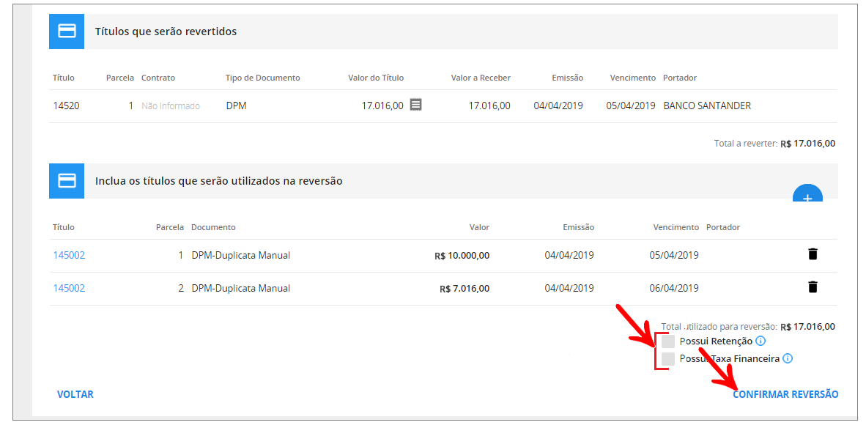Click the Vencimento column header in reverted titles table
The height and width of the screenshot is (425, 866).
click(632, 78)
